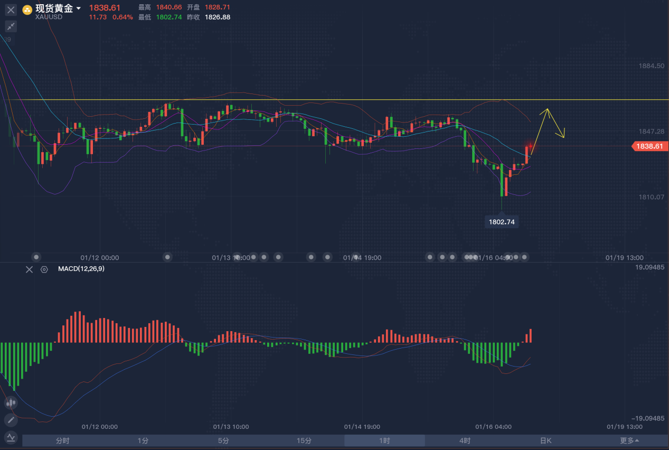This screenshot has width=669, height=450.
Task: Switch to the 日K daily chart
Action: tap(545, 440)
